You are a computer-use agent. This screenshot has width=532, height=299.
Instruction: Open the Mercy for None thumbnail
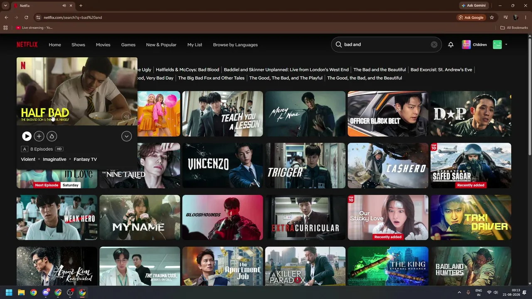[305, 114]
